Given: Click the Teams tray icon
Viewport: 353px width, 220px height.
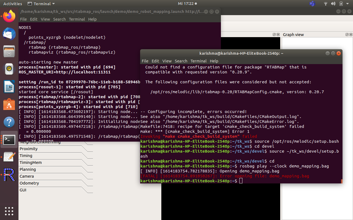Looking at the screenshot, I should click(x=312, y=4).
